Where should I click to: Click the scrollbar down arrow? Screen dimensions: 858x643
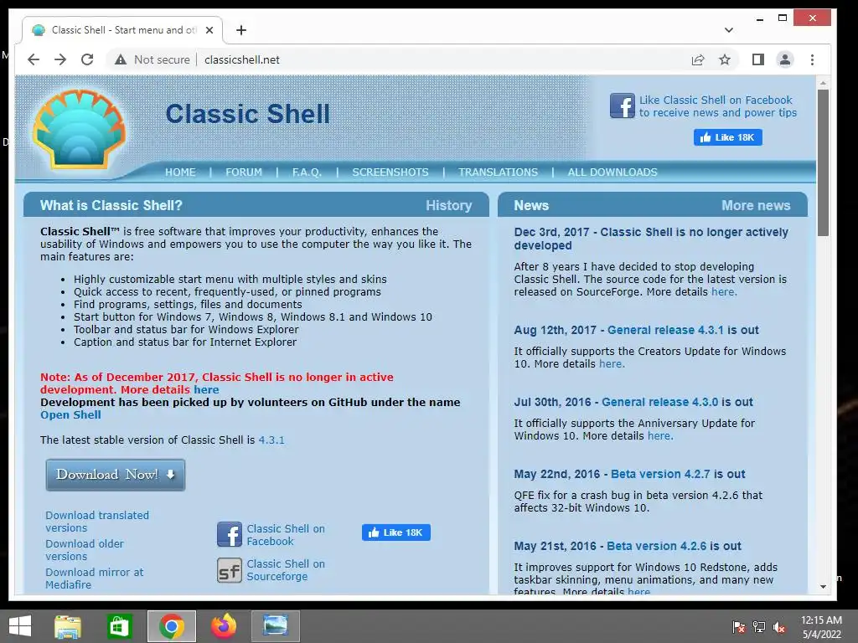pos(823,587)
